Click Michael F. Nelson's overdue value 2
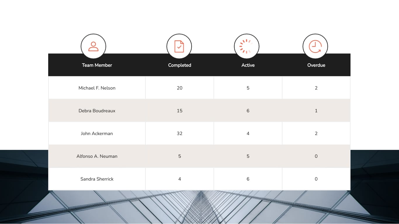Viewport: 399px width, 224px height. [316, 88]
